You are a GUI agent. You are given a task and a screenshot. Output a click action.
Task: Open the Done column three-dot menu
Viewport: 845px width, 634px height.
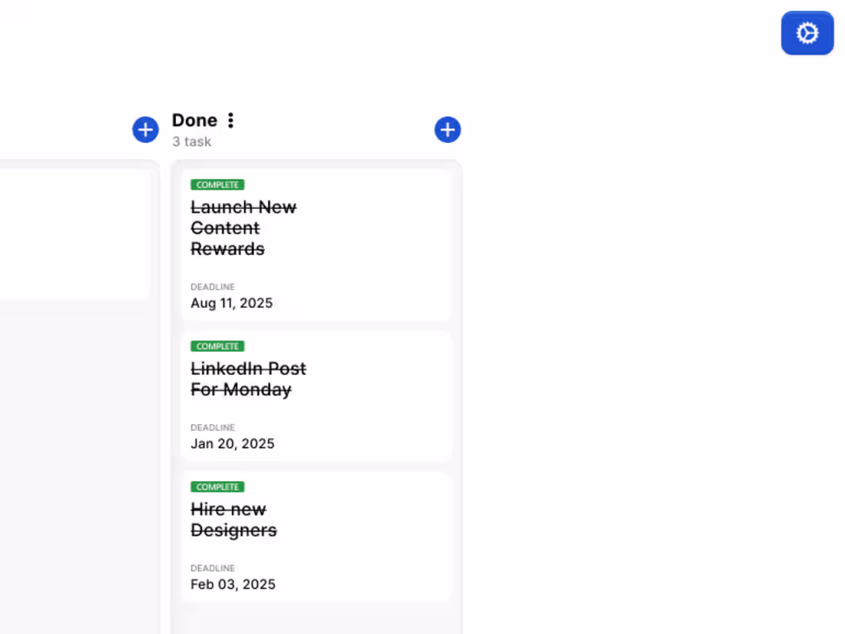(x=230, y=120)
